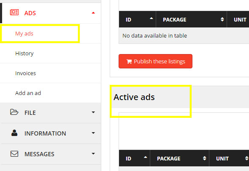Expand the MESSAGES menu section
The width and height of the screenshot is (249, 171).
tap(93, 154)
